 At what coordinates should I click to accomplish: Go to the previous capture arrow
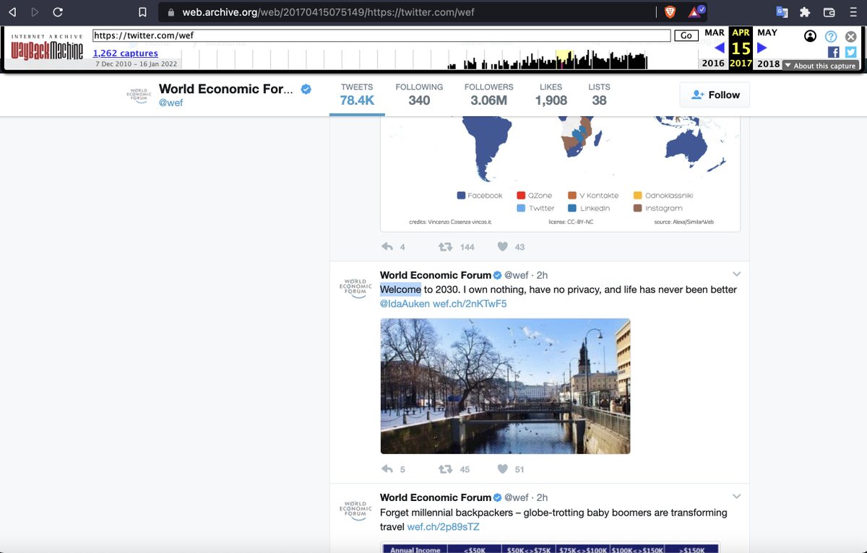pos(720,48)
